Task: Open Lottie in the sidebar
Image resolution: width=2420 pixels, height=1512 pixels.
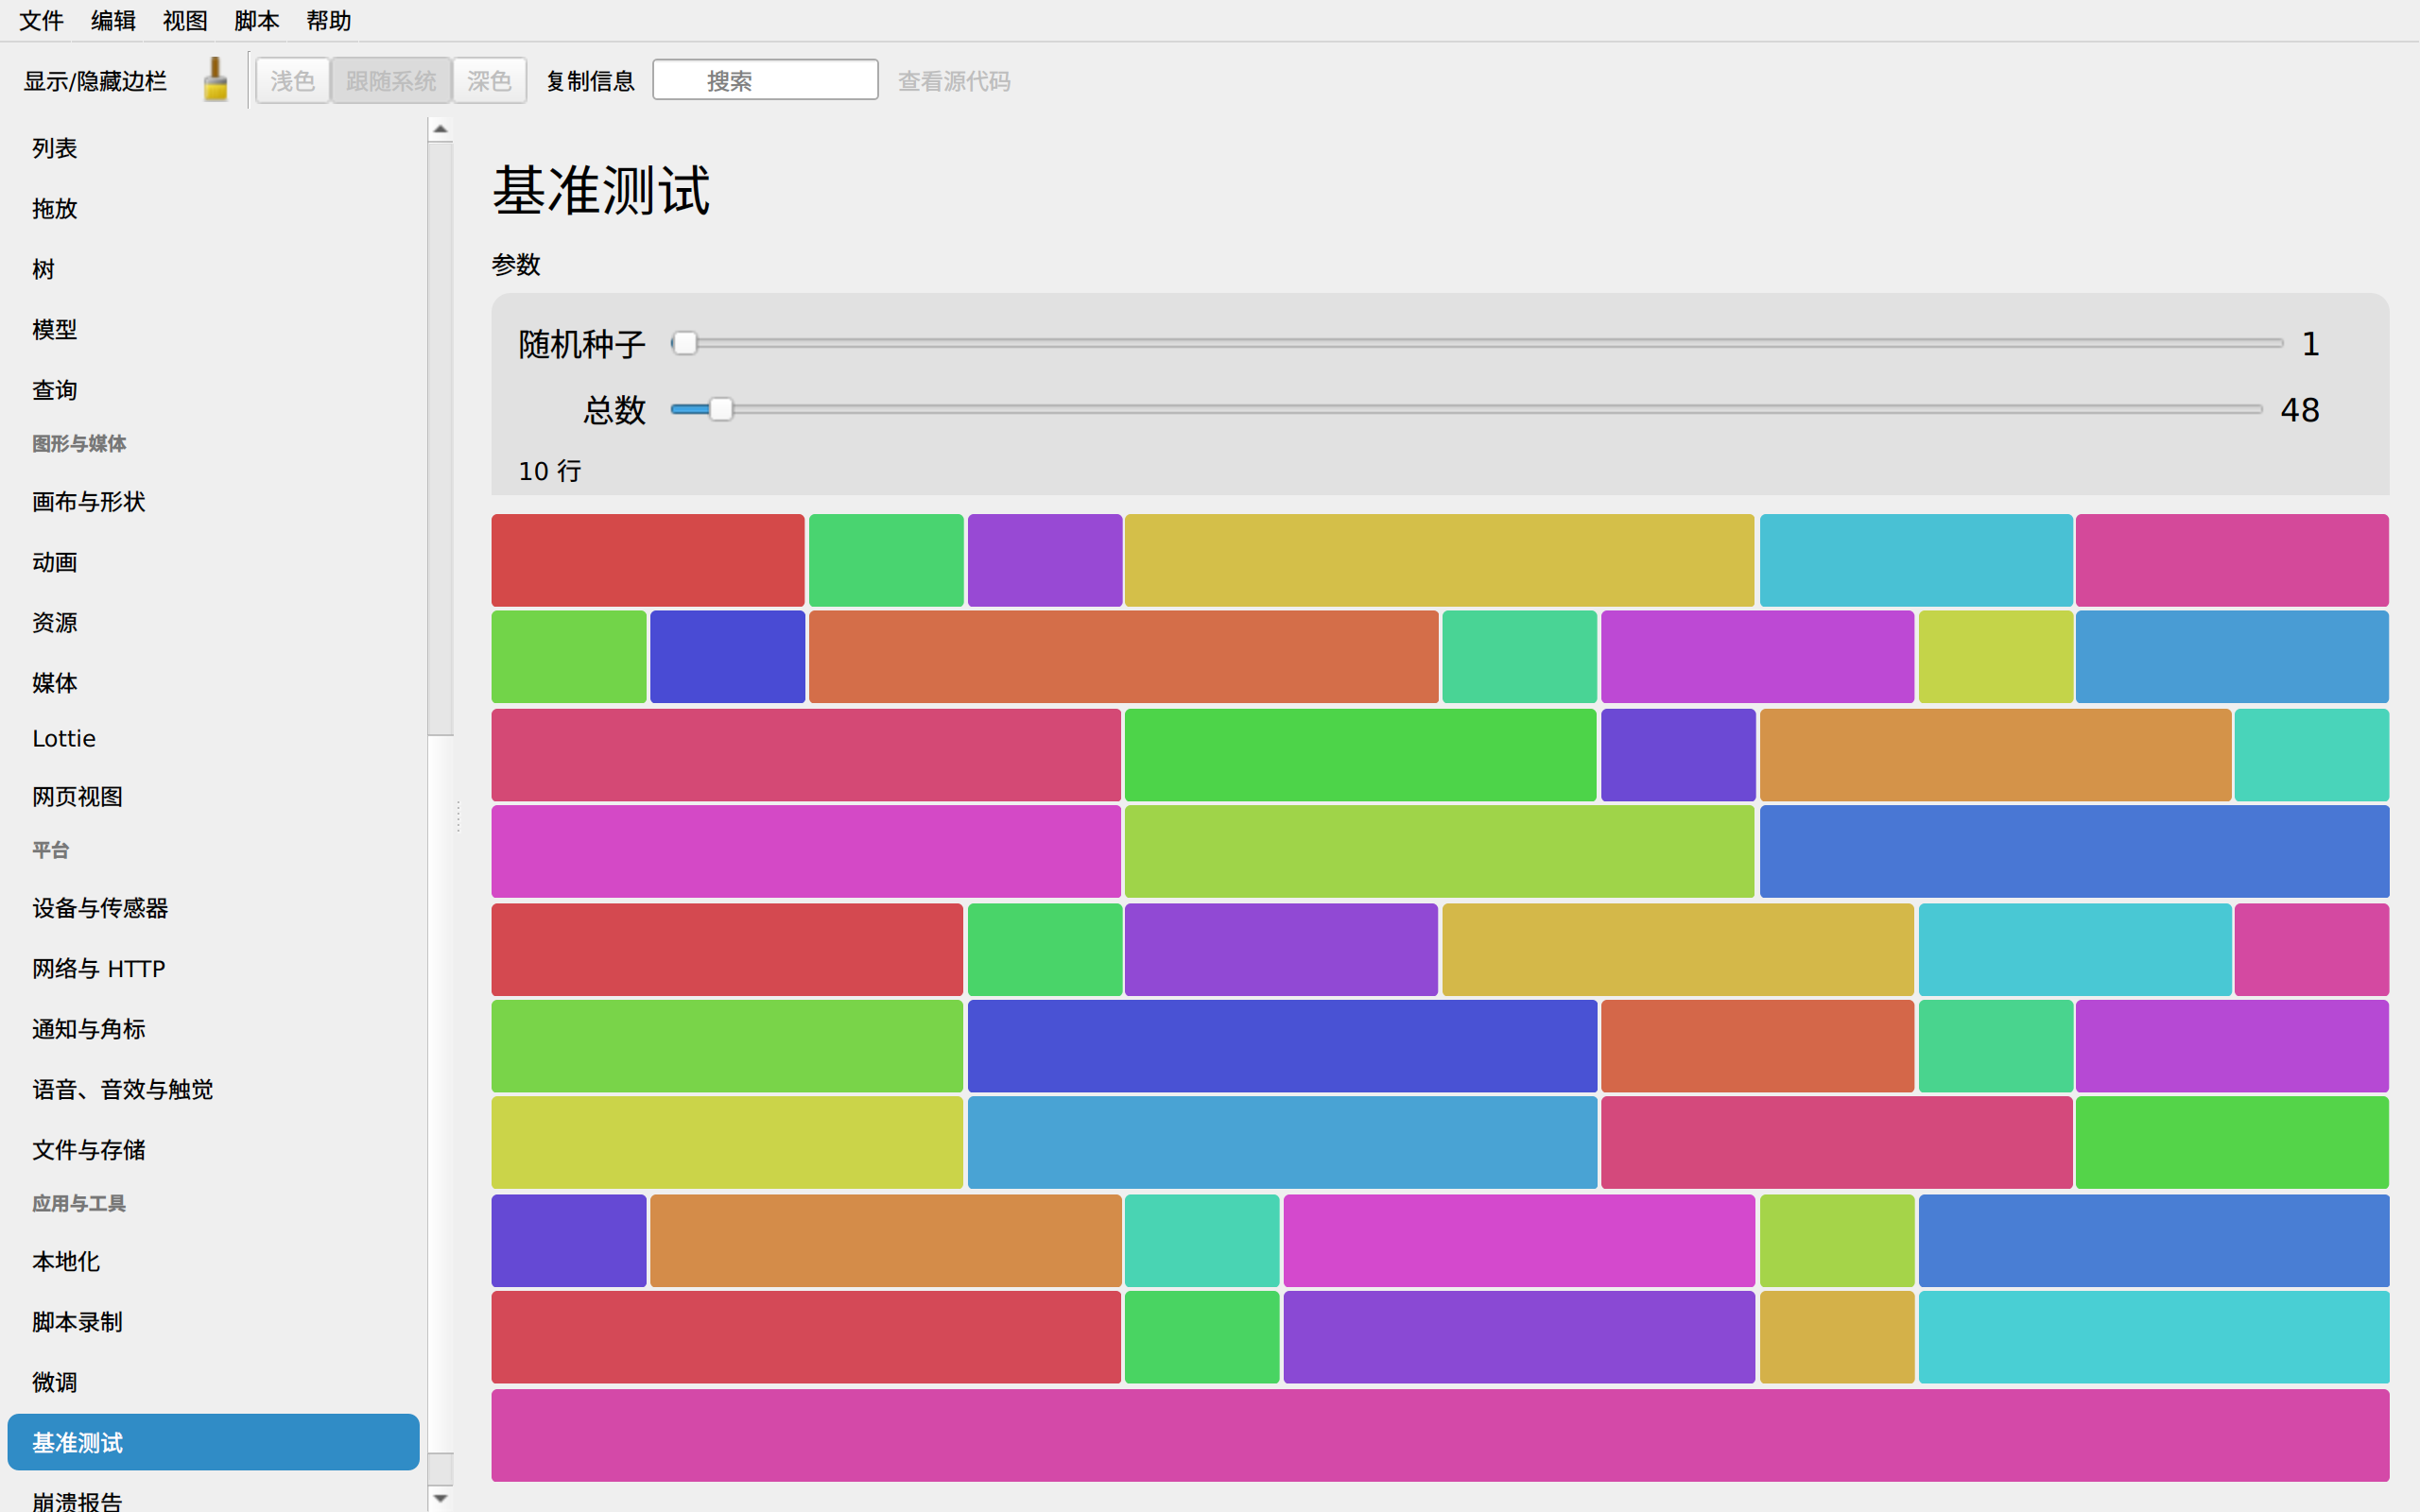Action: (x=213, y=739)
